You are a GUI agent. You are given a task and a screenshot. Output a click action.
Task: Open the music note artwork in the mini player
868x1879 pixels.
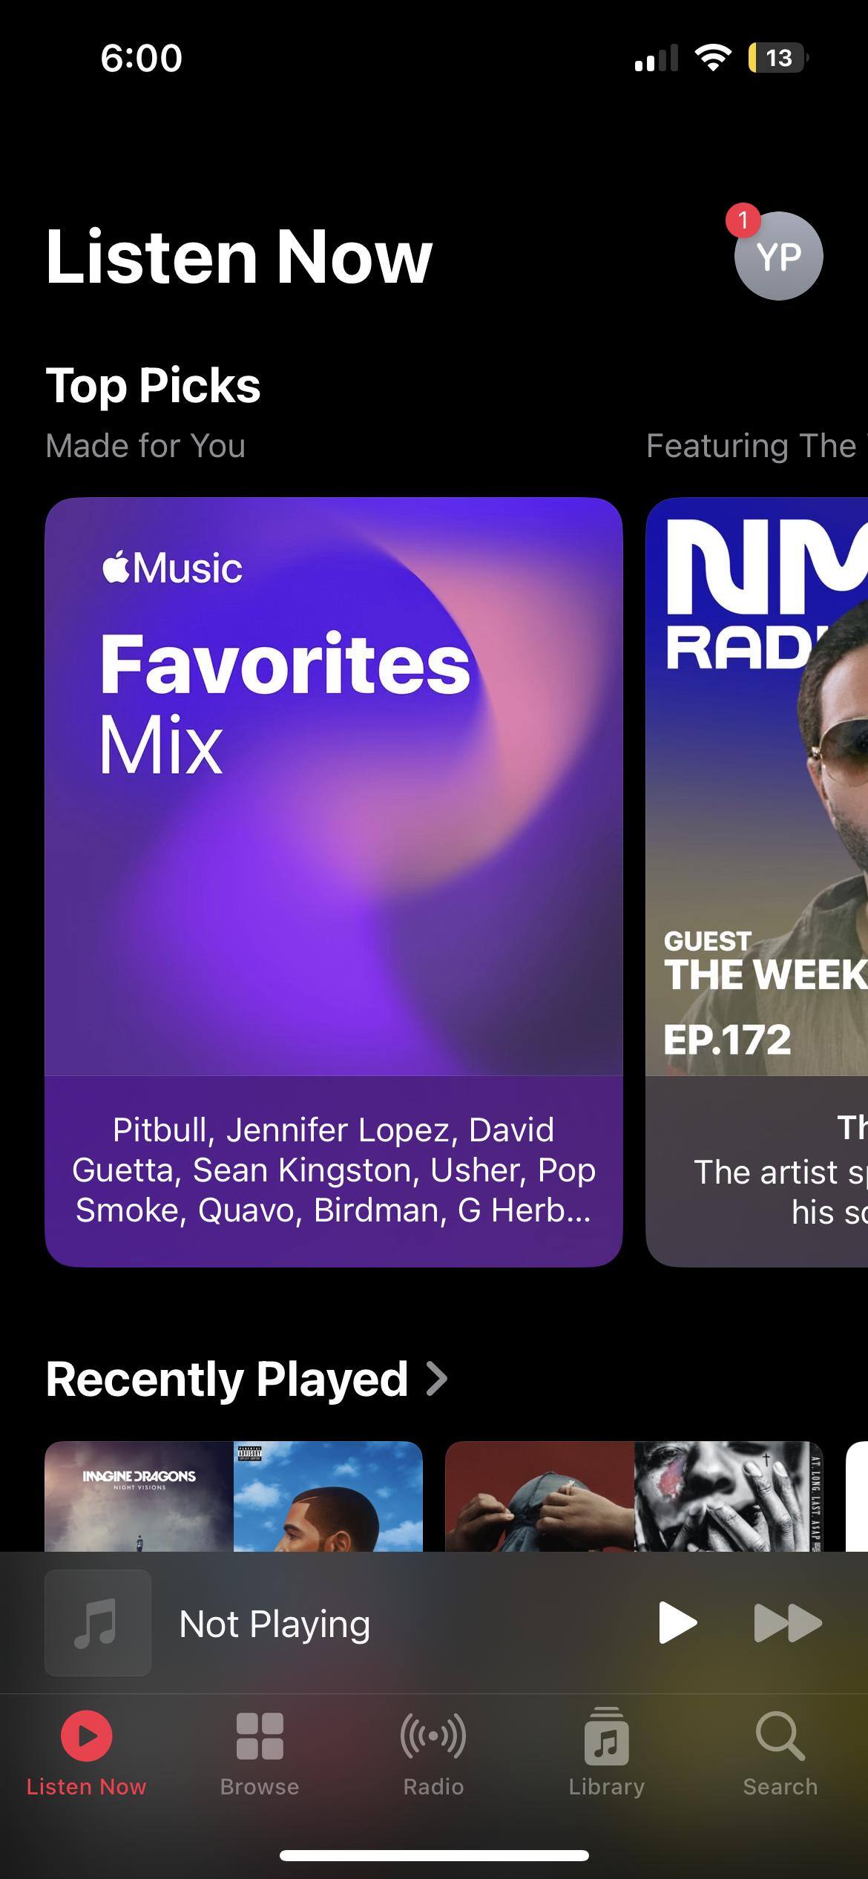[98, 1622]
